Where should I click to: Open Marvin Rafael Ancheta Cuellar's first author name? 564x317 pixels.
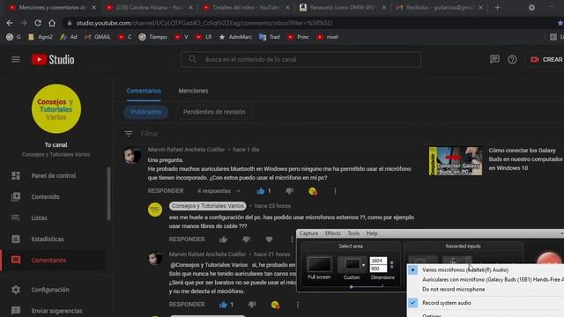(x=186, y=150)
